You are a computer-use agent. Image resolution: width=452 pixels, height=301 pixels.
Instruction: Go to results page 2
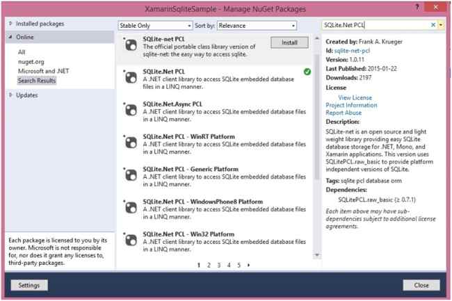click(x=209, y=265)
